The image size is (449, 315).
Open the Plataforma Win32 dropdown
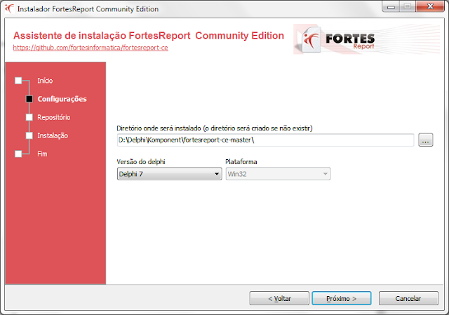(x=278, y=174)
